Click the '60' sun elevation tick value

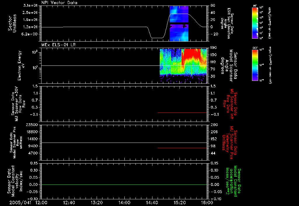click(x=213, y=6)
